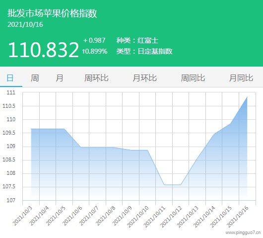Click the up-arrow icon beside 0.899%
Image resolution: width=263 pixels, height=238 pixels.
coord(83,51)
